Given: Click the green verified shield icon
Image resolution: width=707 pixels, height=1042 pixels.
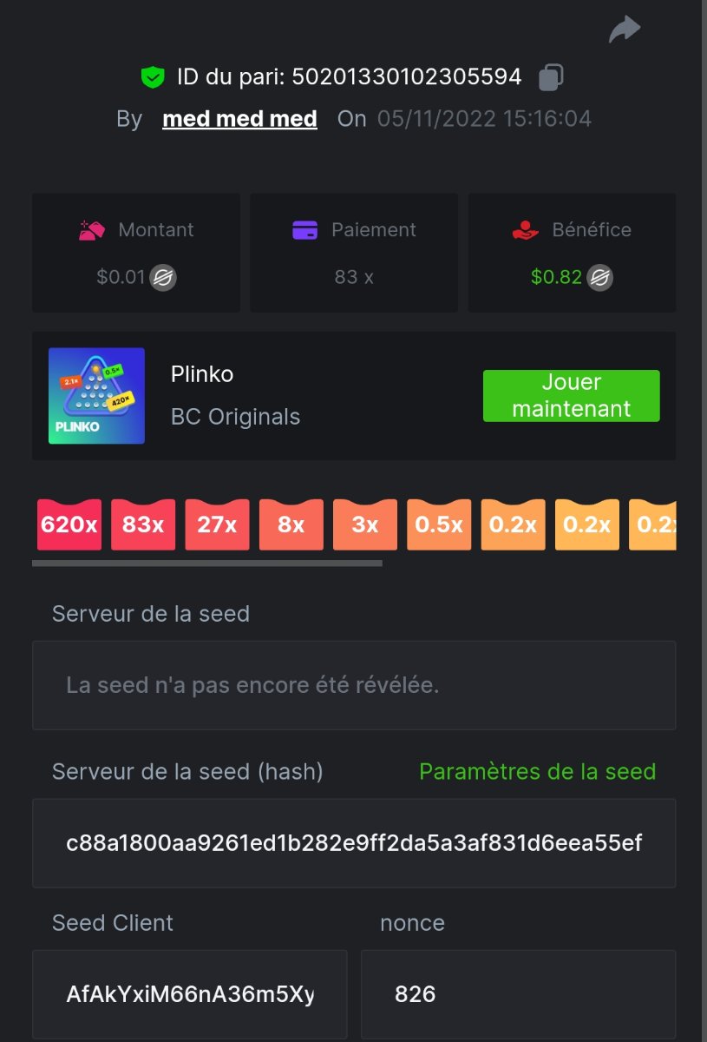Looking at the screenshot, I should (153, 77).
